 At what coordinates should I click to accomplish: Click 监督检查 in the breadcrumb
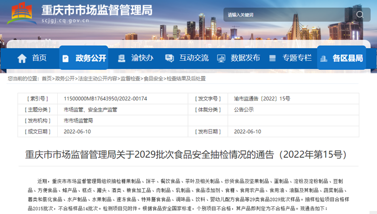130,79
